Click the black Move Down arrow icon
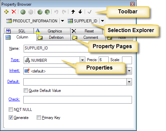 tap(80, 12)
